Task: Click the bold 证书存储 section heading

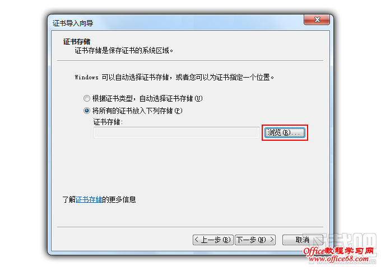Action: [x=77, y=41]
